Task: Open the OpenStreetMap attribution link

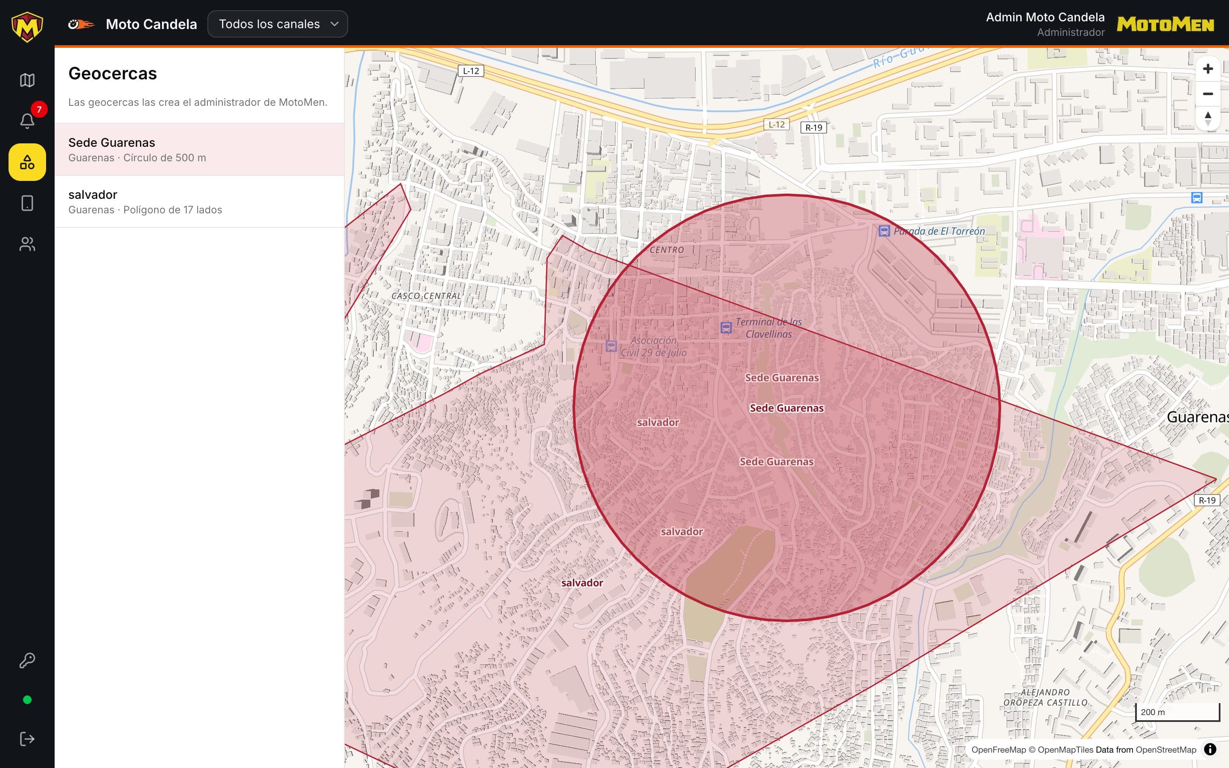Action: [x=1165, y=750]
